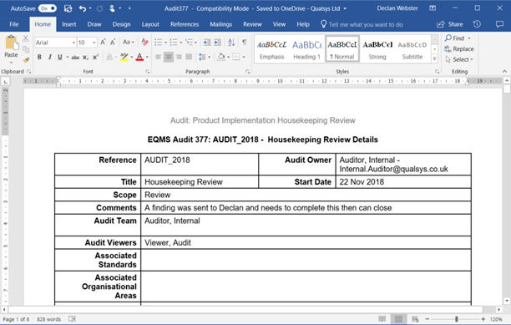Open the File tab
This screenshot has height=325, width=511.
click(14, 24)
